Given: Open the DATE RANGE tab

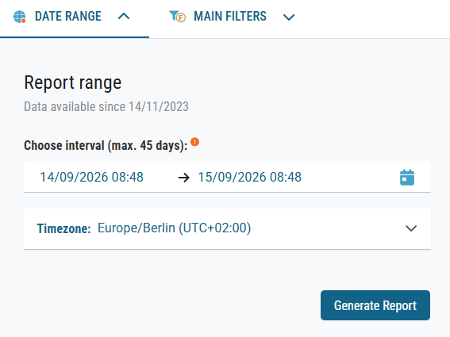Looking at the screenshot, I should click(75, 18).
